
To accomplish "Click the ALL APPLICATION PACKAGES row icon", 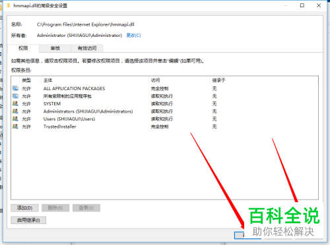I will click(x=15, y=88).
